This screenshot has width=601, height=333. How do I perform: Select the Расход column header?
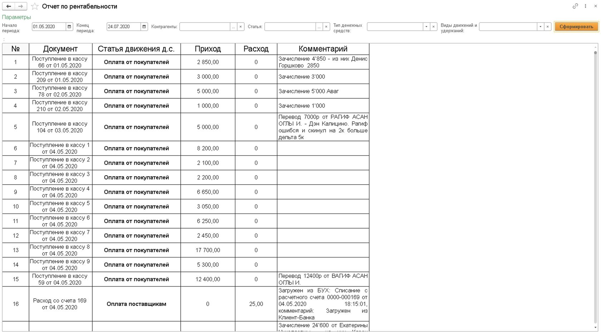[x=256, y=49]
